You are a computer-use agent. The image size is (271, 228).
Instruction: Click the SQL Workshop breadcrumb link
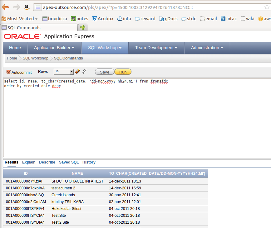35,58
